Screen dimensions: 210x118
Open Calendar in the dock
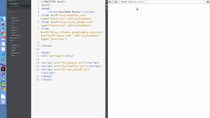[3, 39]
